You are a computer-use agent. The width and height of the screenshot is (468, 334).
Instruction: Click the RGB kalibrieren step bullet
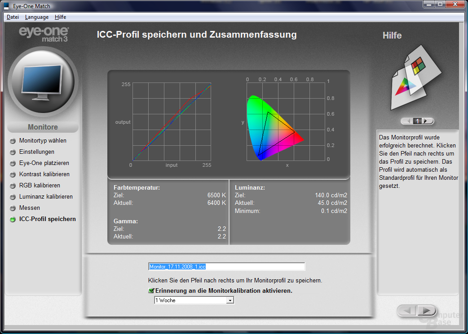13,186
